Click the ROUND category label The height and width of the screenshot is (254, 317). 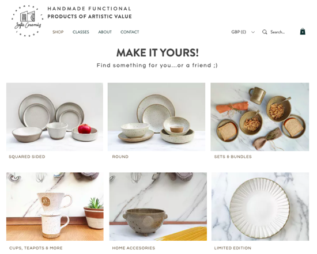120,157
